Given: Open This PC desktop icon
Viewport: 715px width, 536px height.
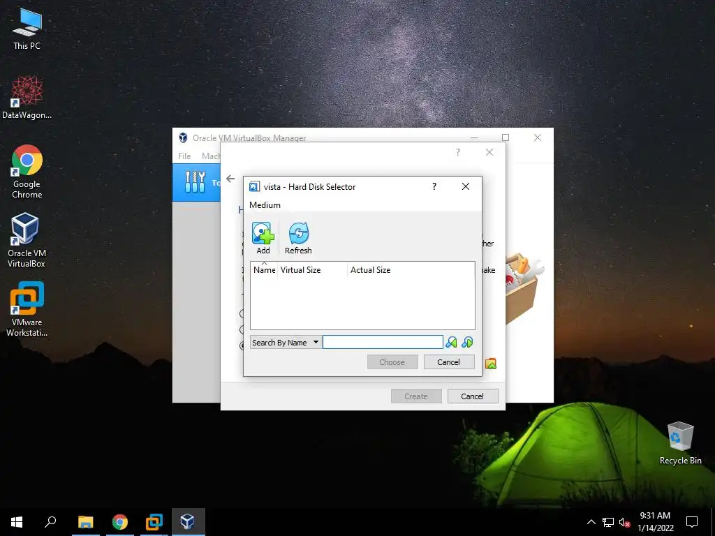Looking at the screenshot, I should 27,29.
